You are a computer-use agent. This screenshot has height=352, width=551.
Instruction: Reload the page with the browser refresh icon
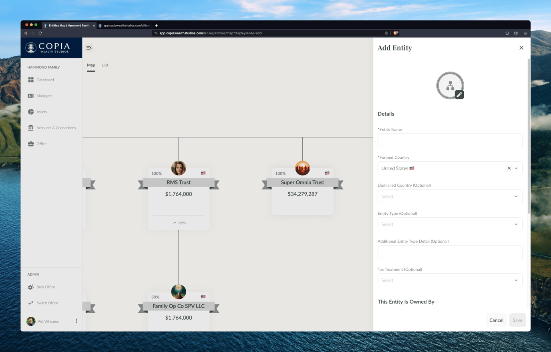[x=40, y=33]
